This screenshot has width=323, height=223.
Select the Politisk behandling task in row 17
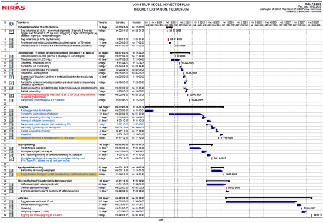[x=31, y=91]
